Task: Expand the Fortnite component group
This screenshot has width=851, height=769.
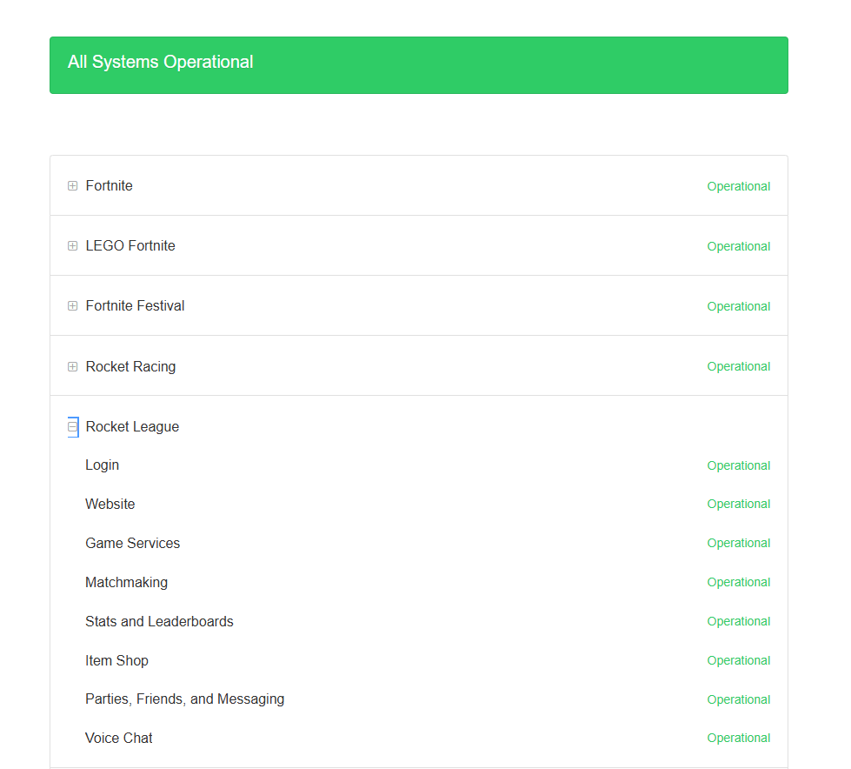Action: tap(72, 186)
